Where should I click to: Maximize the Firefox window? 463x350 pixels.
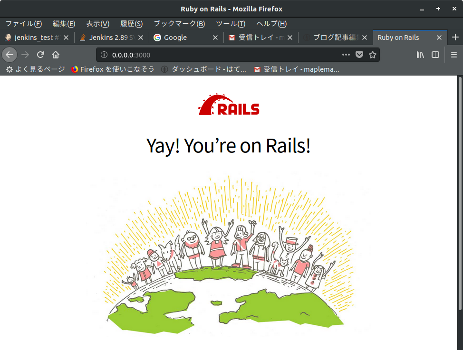click(x=438, y=9)
